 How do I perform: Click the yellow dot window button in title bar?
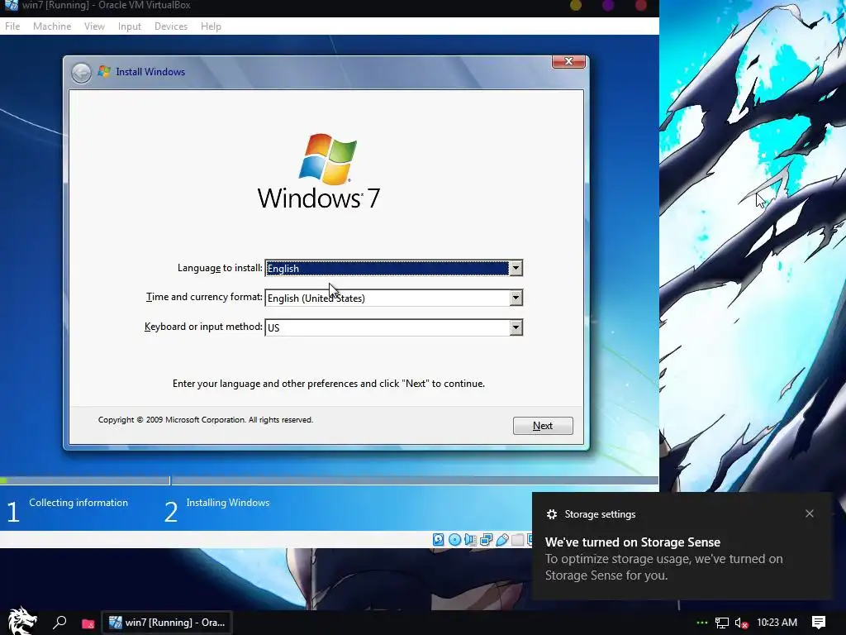(576, 6)
